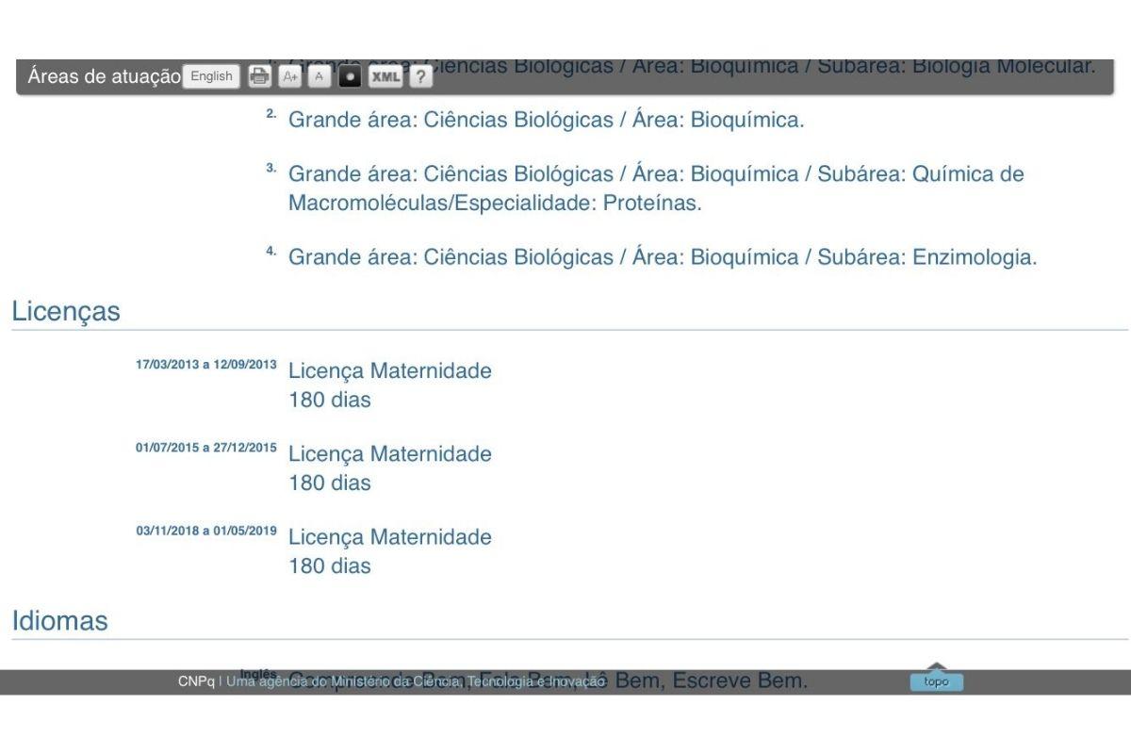The height and width of the screenshot is (754, 1131).
Task: Click the printer icon in the toolbar
Action: [259, 77]
